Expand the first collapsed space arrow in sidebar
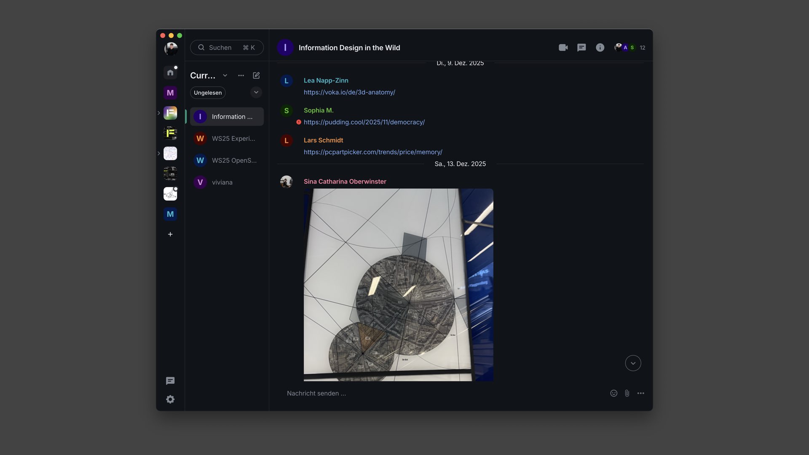809x455 pixels. click(x=159, y=113)
